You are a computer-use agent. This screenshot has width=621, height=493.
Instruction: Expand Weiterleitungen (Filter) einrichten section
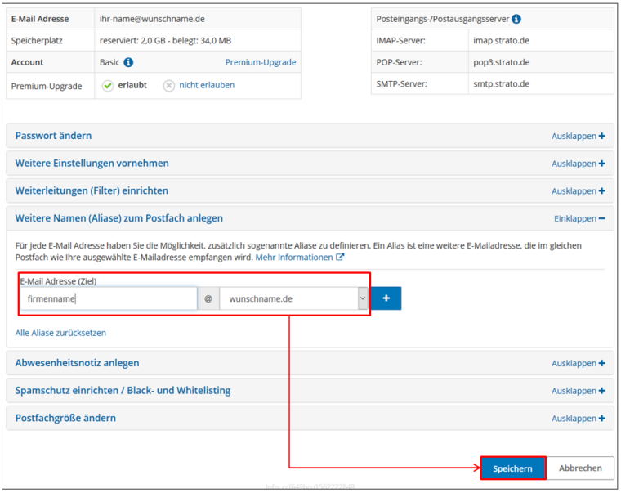pos(92,190)
